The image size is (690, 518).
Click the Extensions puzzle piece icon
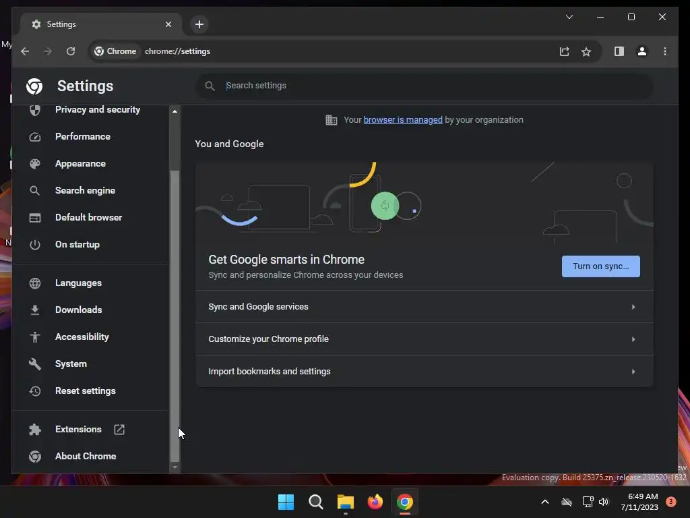tap(35, 430)
